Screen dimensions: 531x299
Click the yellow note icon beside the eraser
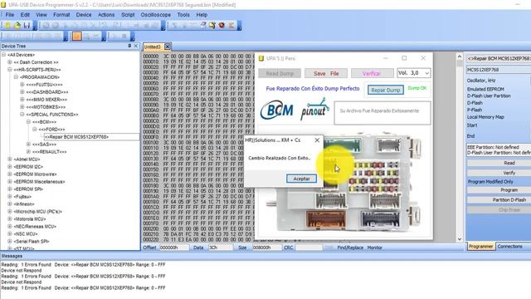point(212,26)
